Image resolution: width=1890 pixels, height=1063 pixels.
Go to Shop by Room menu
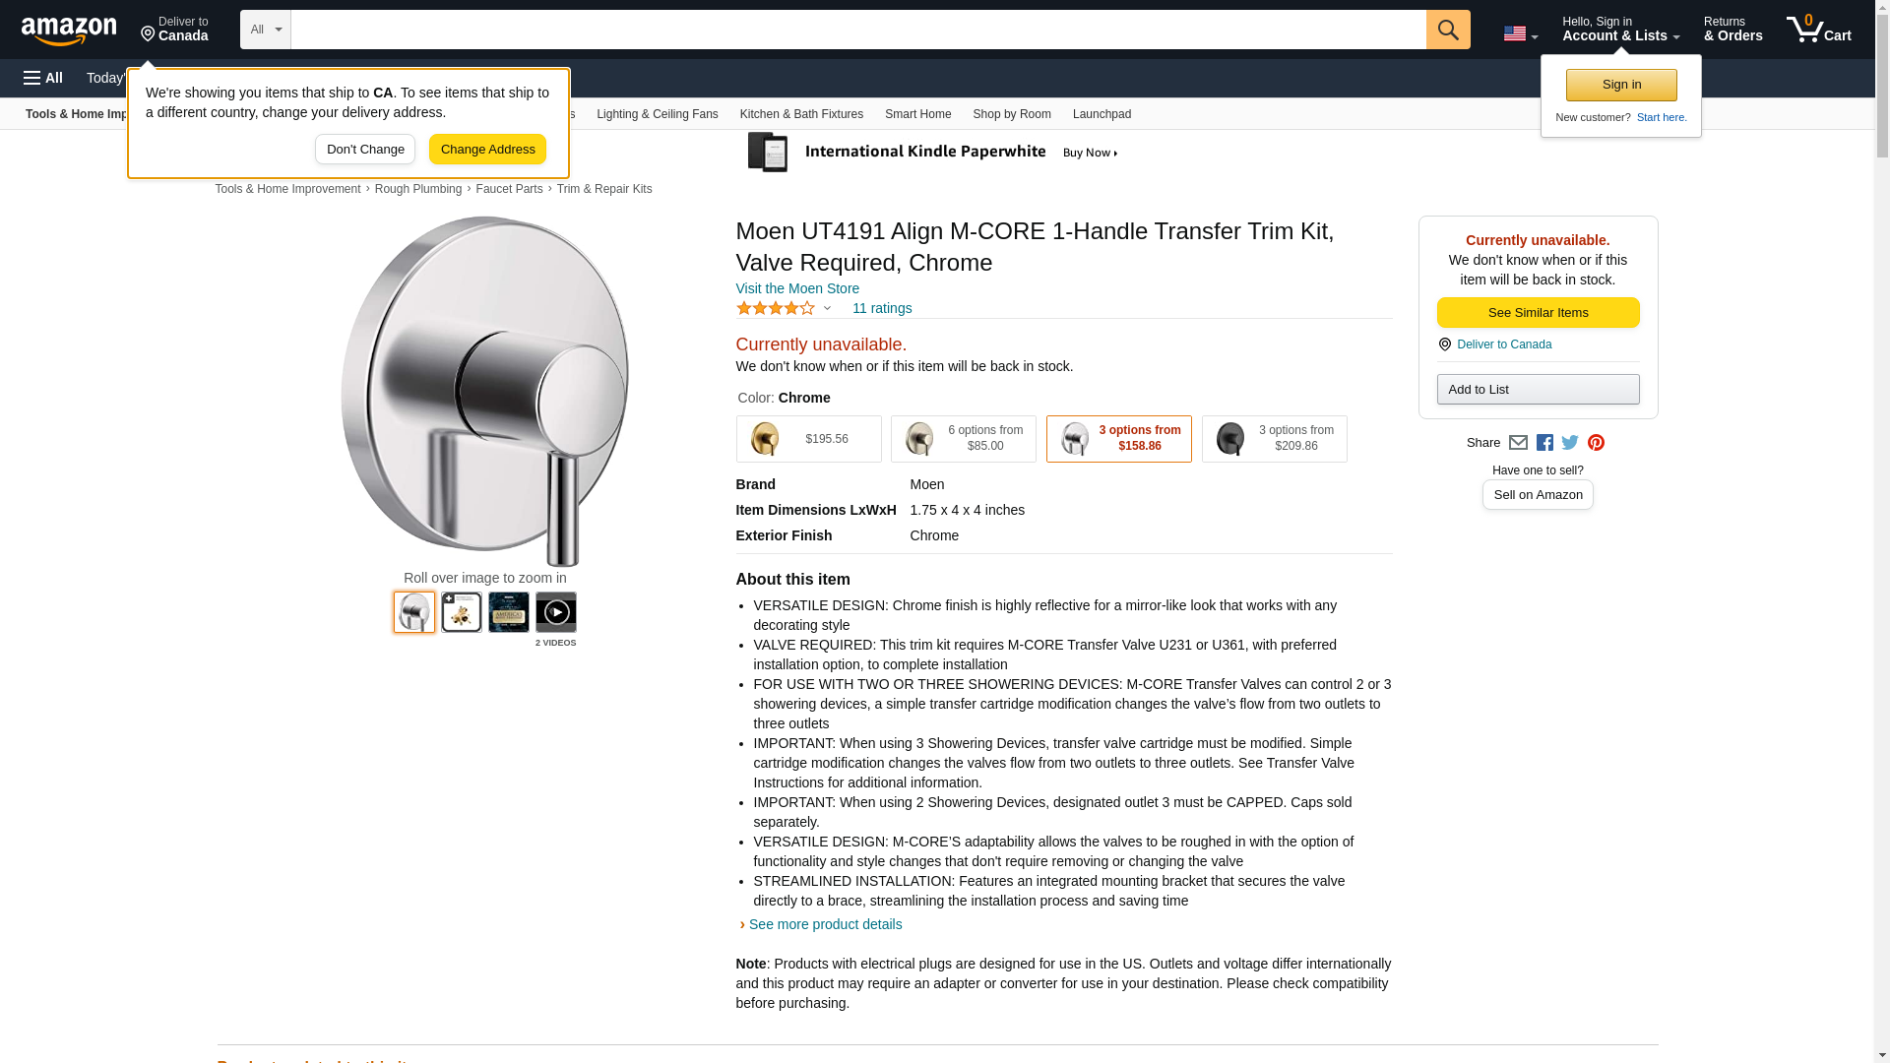pyautogui.click(x=1011, y=114)
